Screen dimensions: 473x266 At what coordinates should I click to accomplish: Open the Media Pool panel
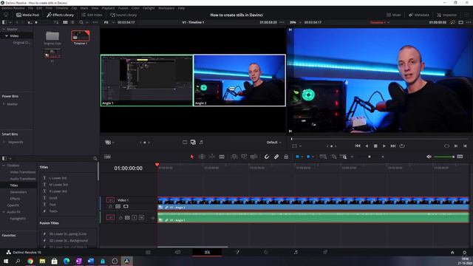coord(27,15)
